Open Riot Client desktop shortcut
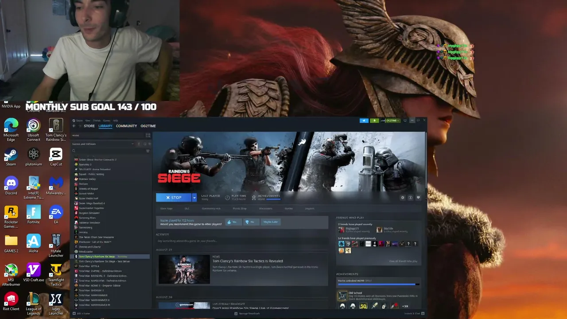 pyautogui.click(x=11, y=301)
